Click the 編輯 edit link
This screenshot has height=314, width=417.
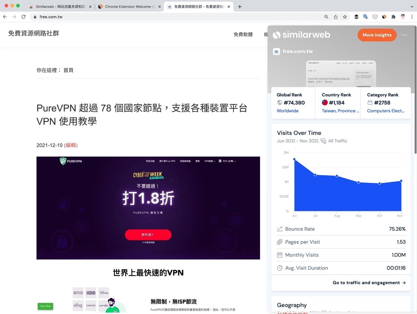click(x=71, y=145)
